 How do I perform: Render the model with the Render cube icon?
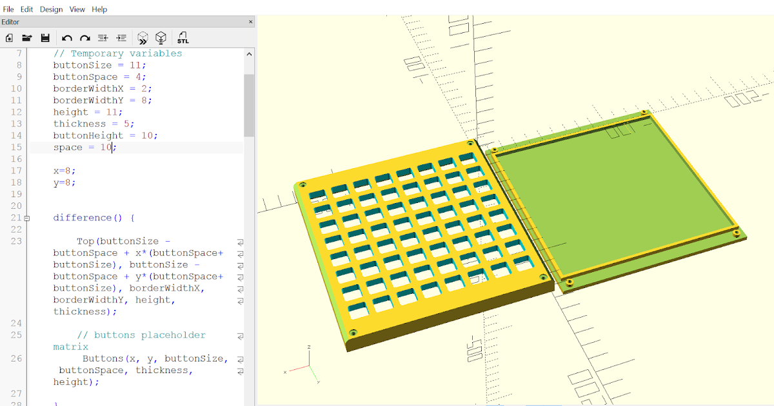pos(160,37)
